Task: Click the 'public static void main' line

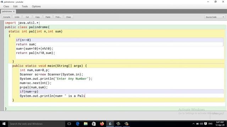Action: point(50,66)
